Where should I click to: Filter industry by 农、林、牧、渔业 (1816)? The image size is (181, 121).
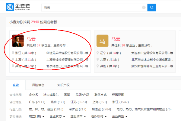pos(46,109)
